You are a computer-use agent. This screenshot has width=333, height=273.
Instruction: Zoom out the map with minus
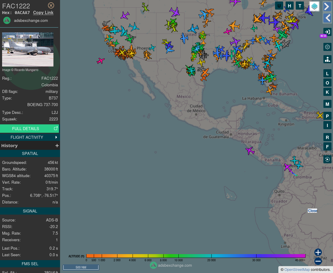318,261
